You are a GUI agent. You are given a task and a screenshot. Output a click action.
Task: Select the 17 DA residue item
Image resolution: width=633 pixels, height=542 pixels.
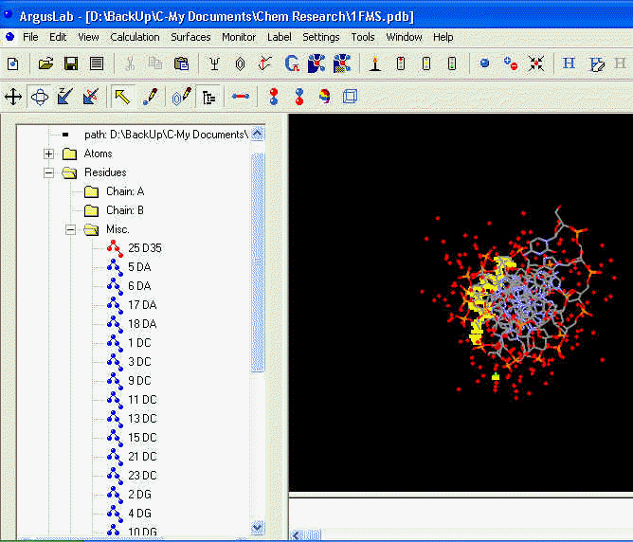tap(142, 305)
